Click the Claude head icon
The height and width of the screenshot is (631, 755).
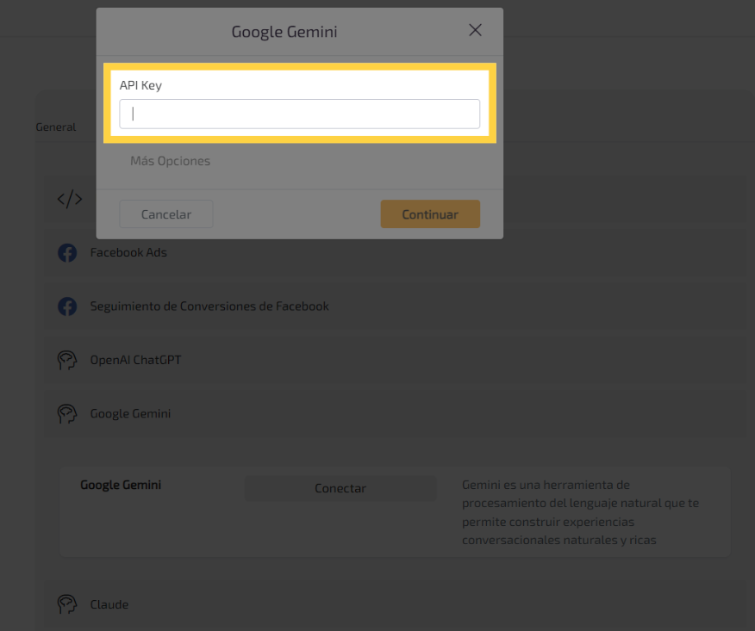67,604
